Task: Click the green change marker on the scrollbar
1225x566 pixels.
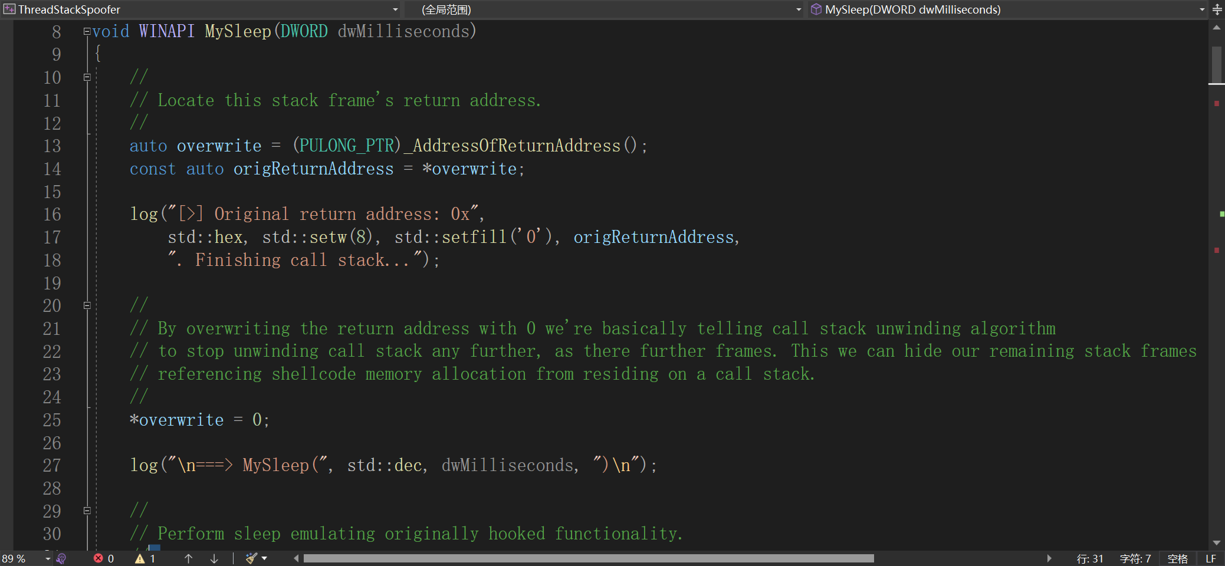Action: click(x=1222, y=214)
